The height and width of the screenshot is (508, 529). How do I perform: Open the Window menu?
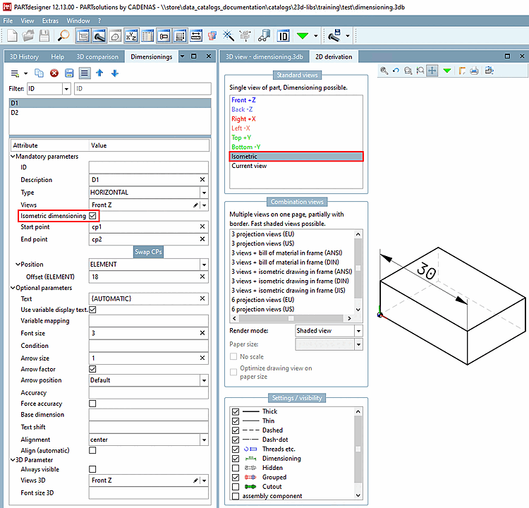tap(78, 20)
